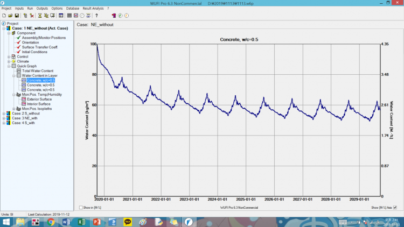Image resolution: width=404 pixels, height=227 pixels.
Task: Open the Inputs menu
Action: (19, 9)
